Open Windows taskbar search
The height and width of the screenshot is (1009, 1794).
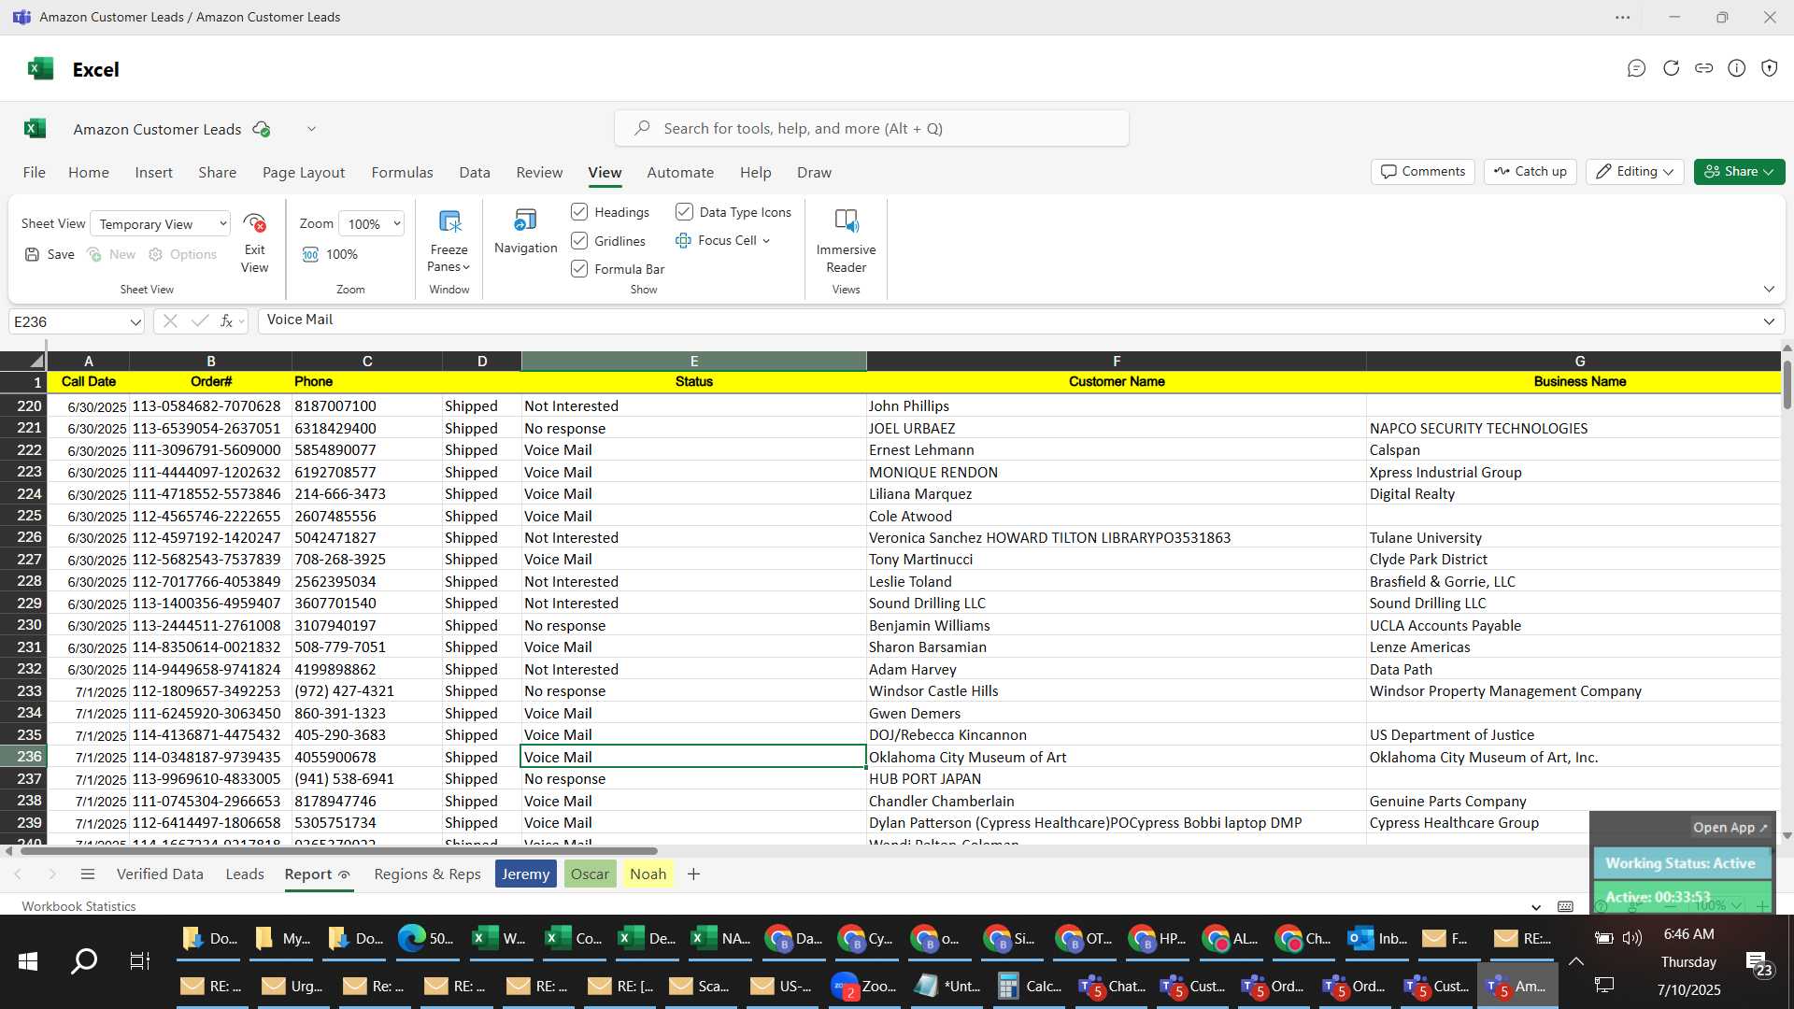click(84, 961)
